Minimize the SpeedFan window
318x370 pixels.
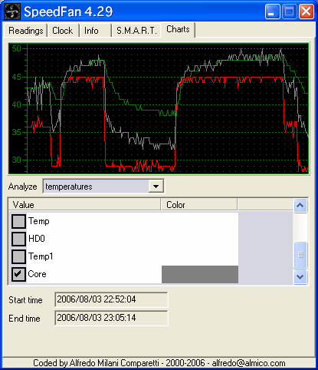[x=272, y=12]
